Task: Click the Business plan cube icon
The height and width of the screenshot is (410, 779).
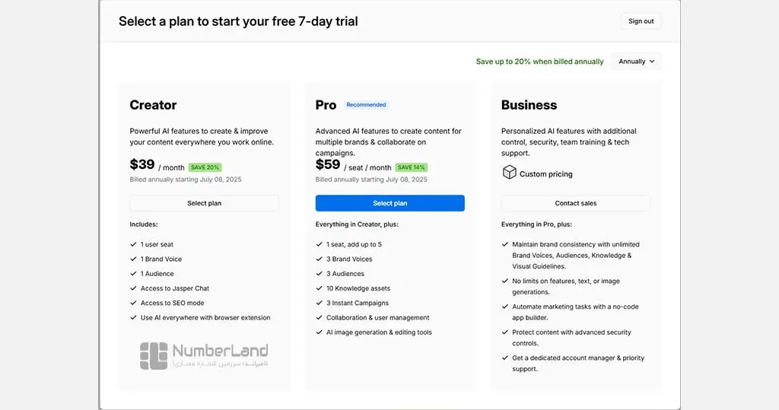Action: [509, 173]
